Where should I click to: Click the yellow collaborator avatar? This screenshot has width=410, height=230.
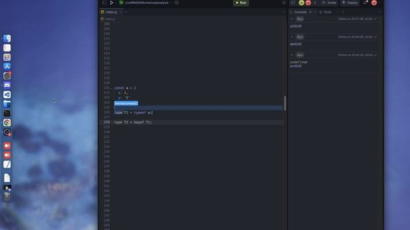302,3
